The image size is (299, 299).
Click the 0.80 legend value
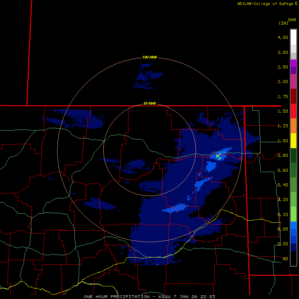(x=283, y=155)
